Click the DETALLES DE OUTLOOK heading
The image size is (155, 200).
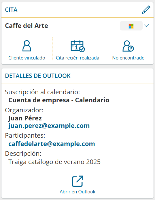coord(38,76)
